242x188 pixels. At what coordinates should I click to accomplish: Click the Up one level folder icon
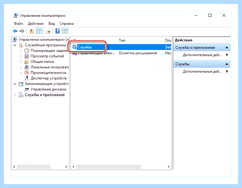pos(32,31)
